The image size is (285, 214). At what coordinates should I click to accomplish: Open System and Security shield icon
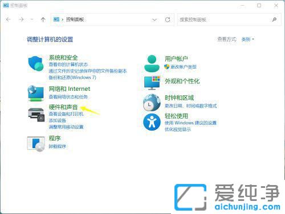[x=35, y=63]
